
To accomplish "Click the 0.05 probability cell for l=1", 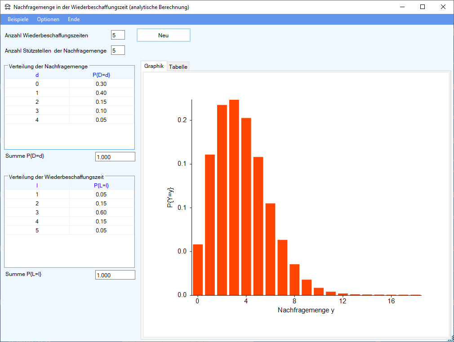I will click(x=101, y=195).
